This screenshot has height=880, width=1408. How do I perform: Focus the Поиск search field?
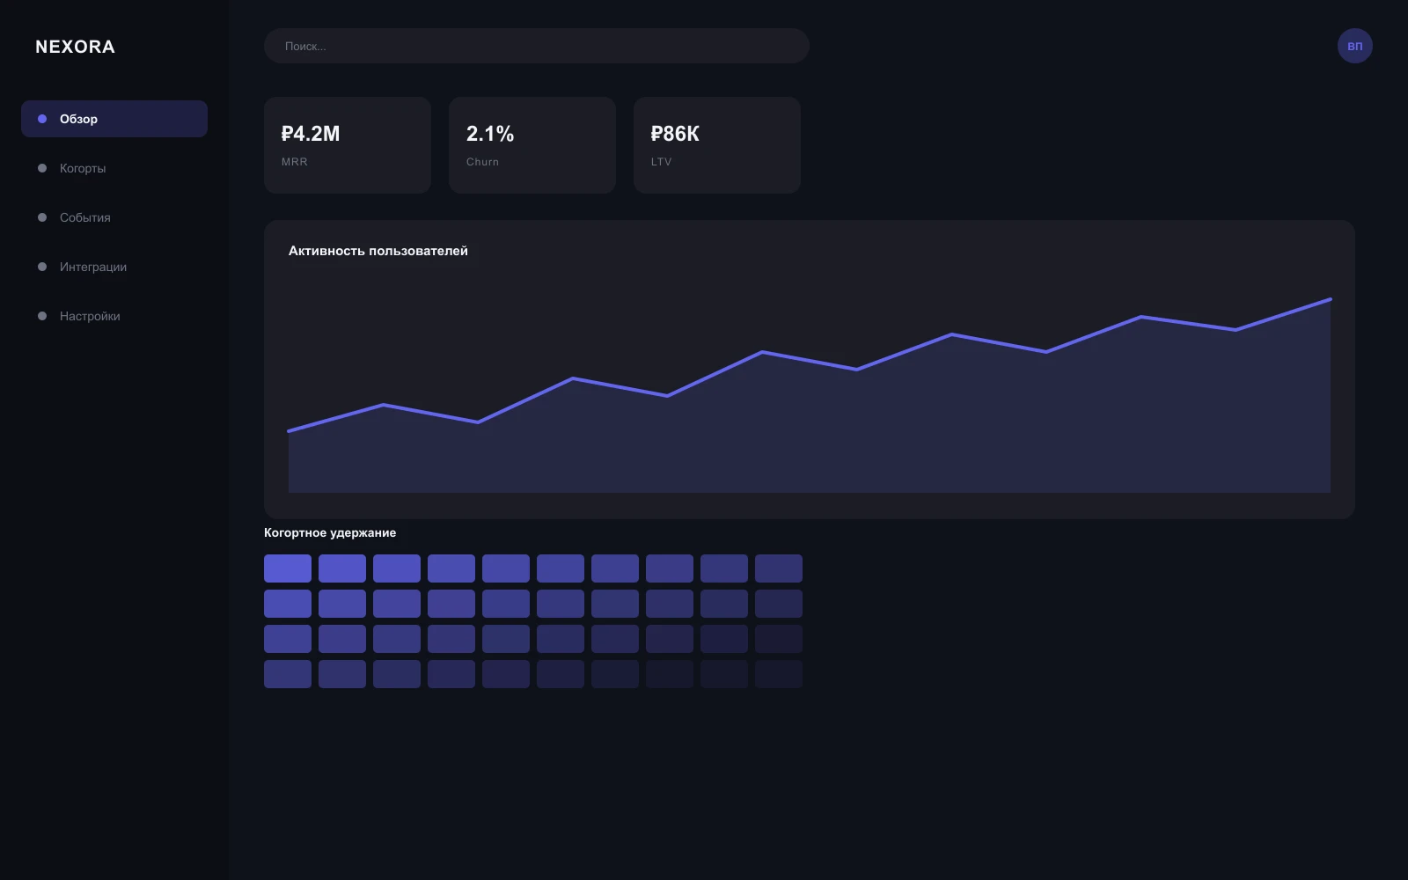tap(537, 46)
